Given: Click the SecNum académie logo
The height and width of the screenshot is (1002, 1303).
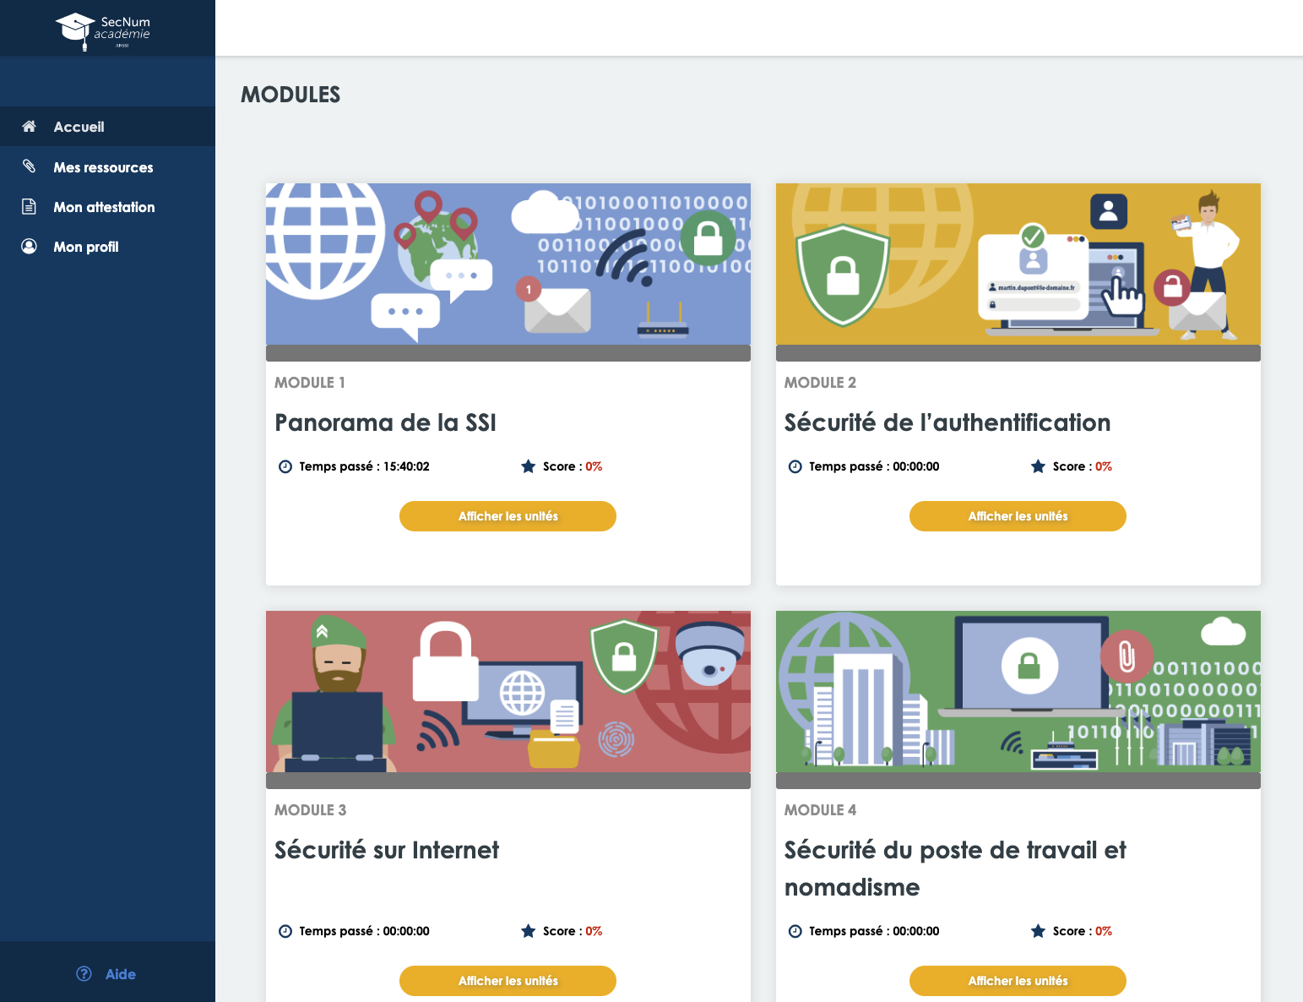Looking at the screenshot, I should point(103,30).
